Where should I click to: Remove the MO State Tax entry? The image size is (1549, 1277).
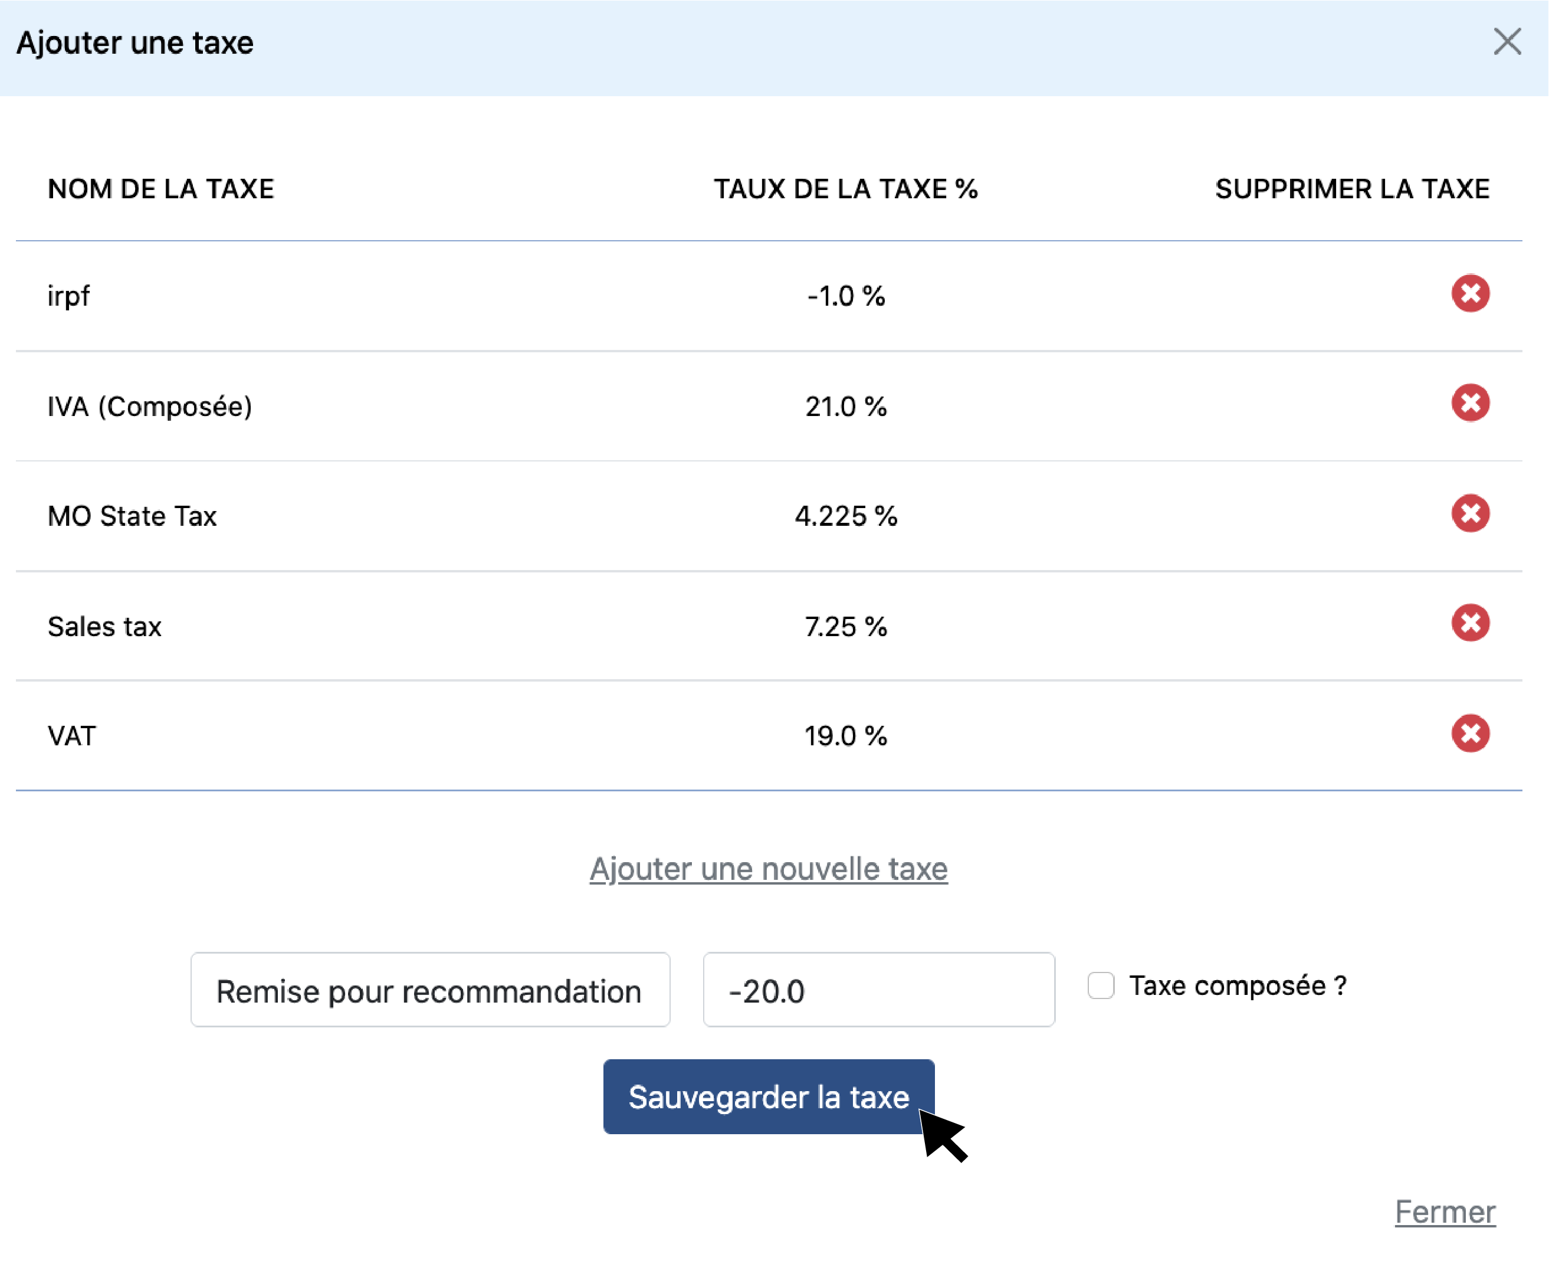coord(1471,513)
